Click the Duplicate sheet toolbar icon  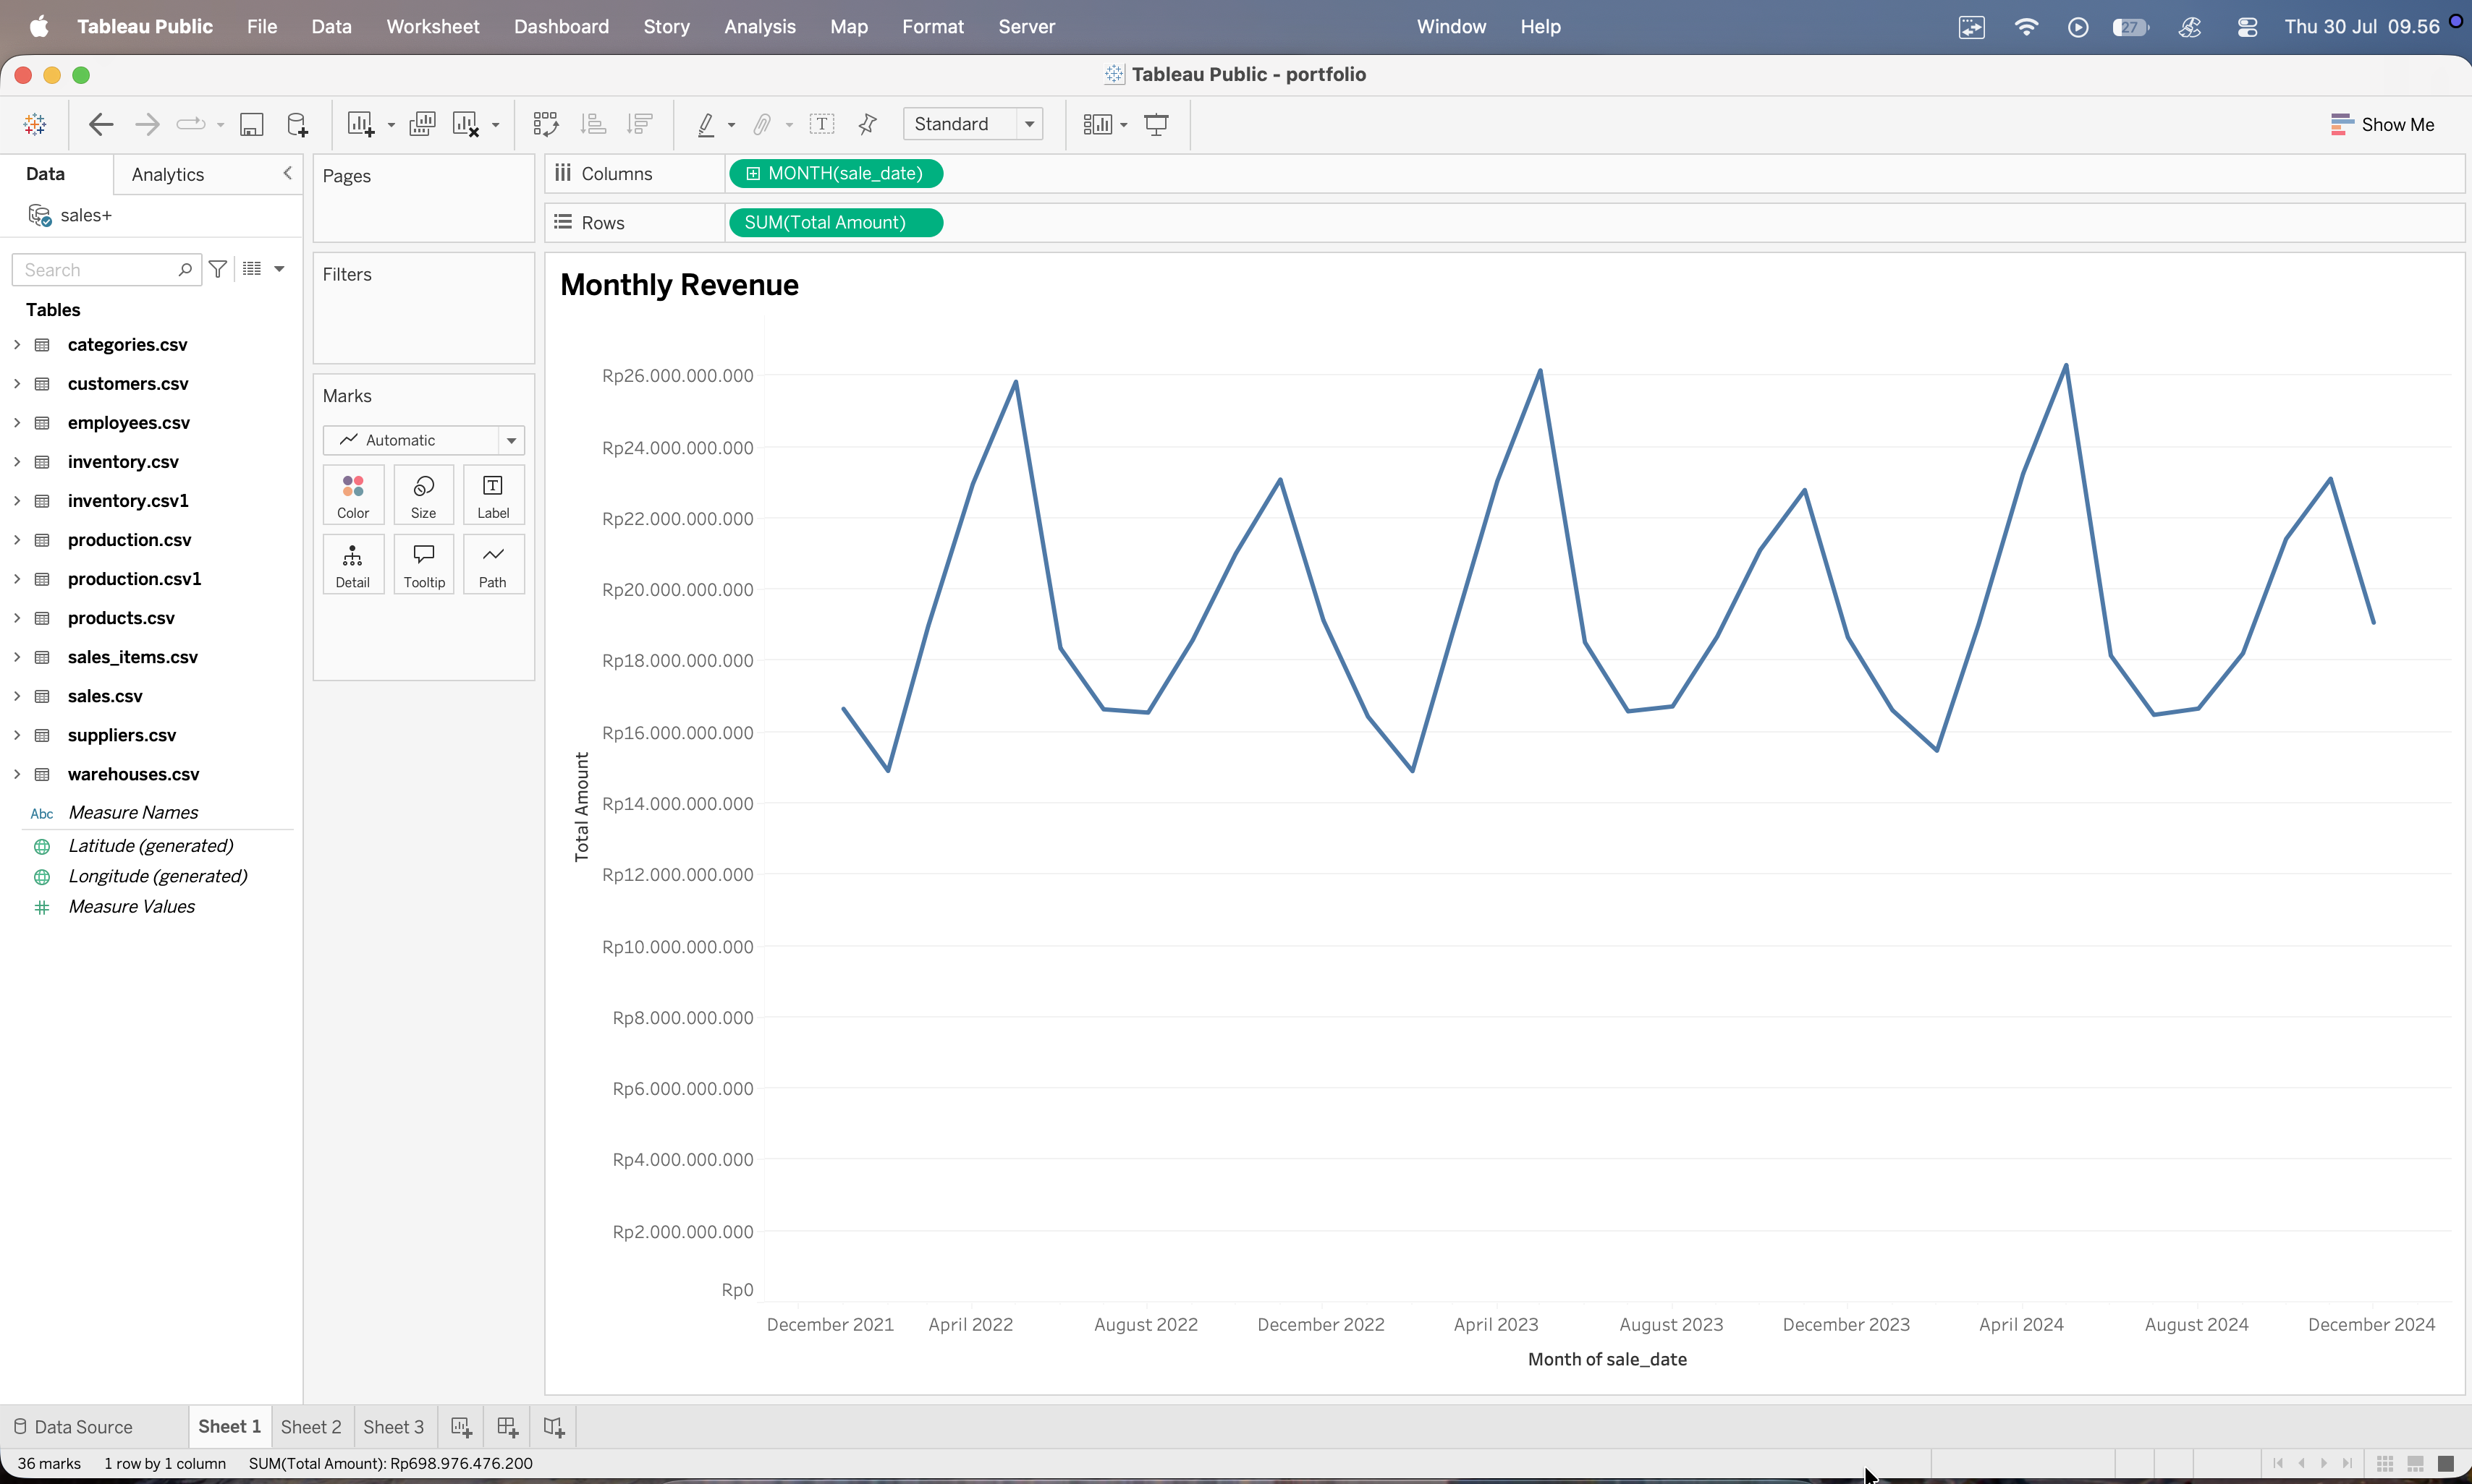pyautogui.click(x=422, y=124)
